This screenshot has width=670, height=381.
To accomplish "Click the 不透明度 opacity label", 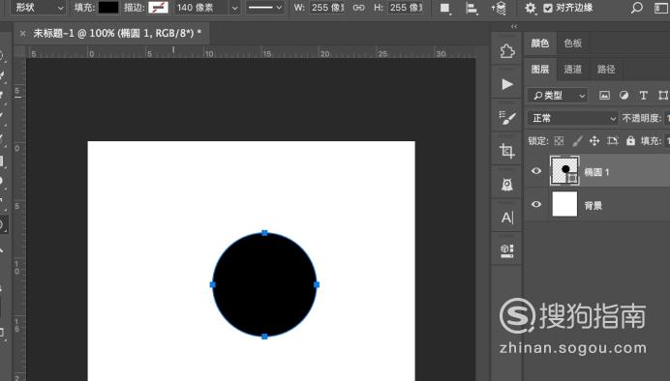I will [x=642, y=118].
